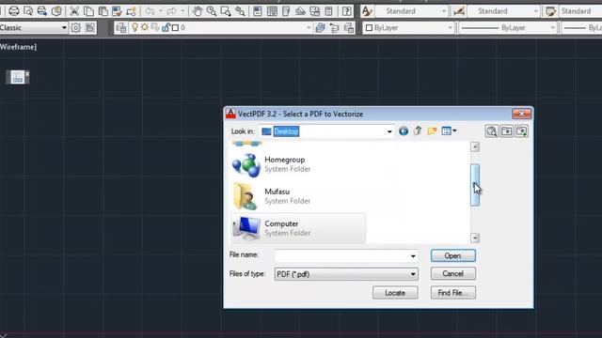Open the ByLayer color dropdown
This screenshot has width=602, height=338.
[450, 27]
